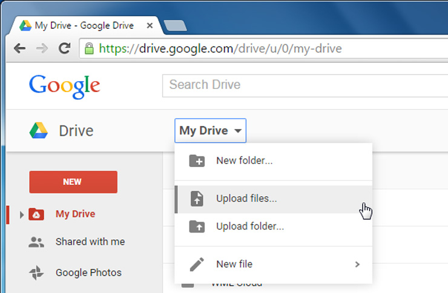Close the My Drive browser tab

click(150, 25)
